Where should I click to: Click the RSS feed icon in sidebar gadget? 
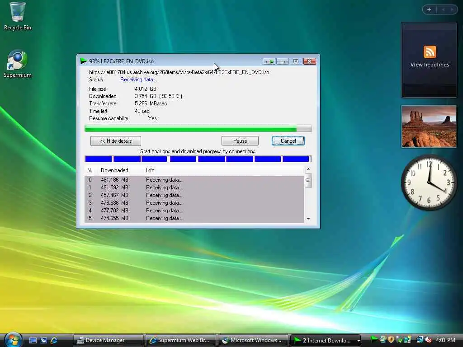[x=430, y=52]
